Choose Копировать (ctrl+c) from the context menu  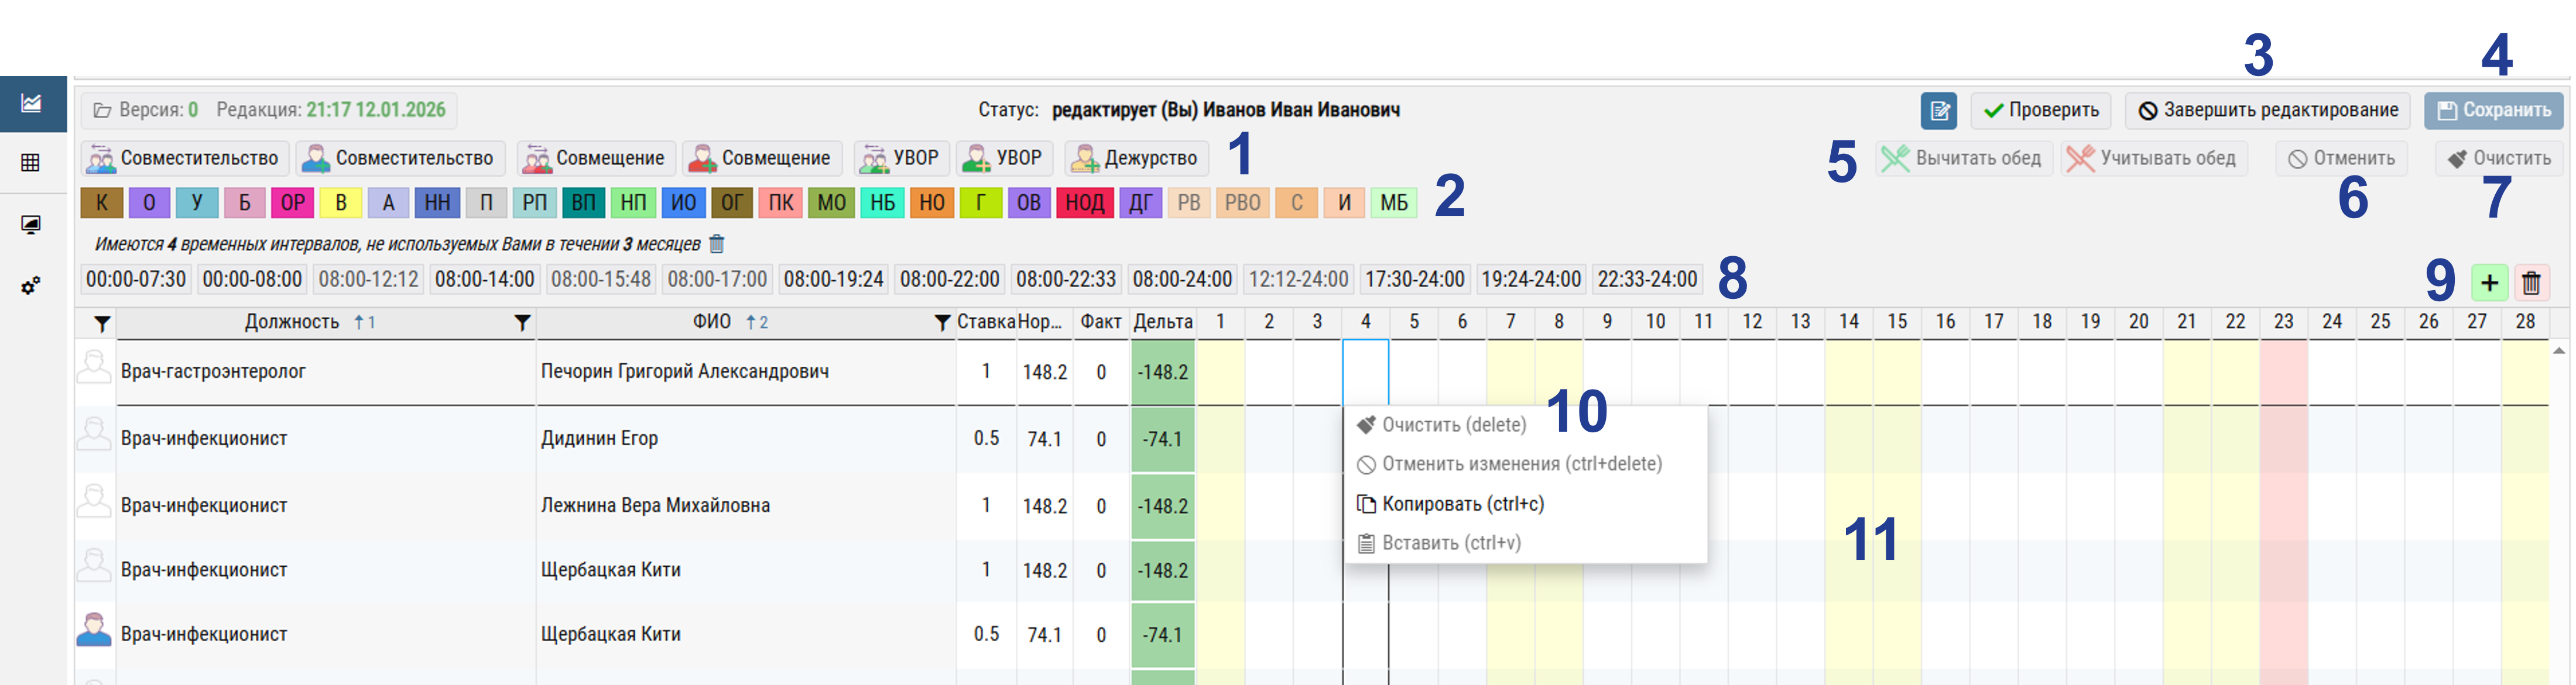click(1462, 504)
